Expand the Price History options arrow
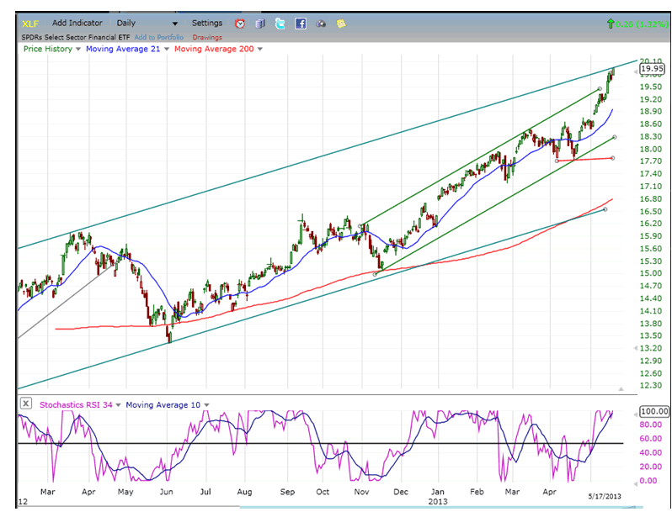Viewport: 672px width, 517px height. point(78,50)
